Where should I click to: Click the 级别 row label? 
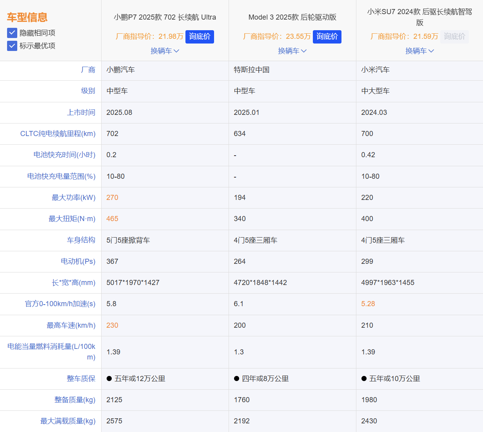pyautogui.click(x=88, y=91)
